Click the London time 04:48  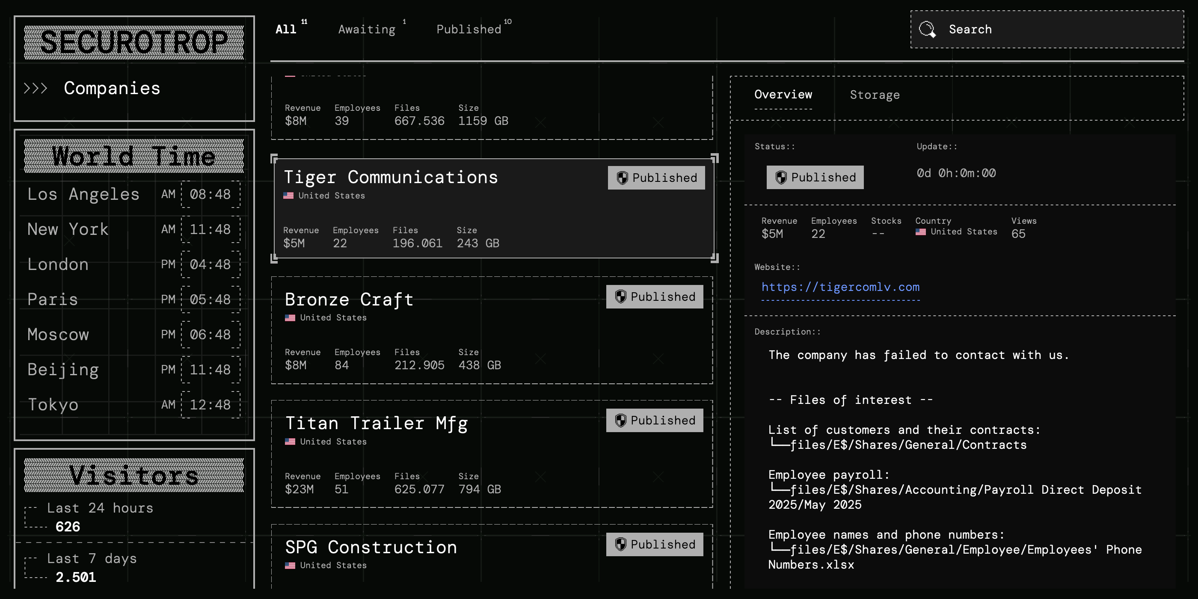click(210, 264)
